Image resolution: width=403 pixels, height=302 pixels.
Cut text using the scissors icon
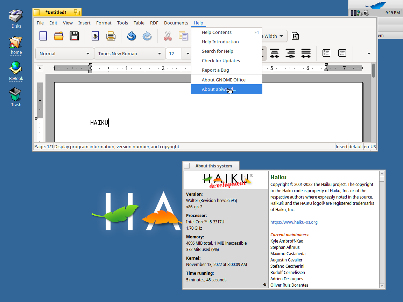point(168,36)
